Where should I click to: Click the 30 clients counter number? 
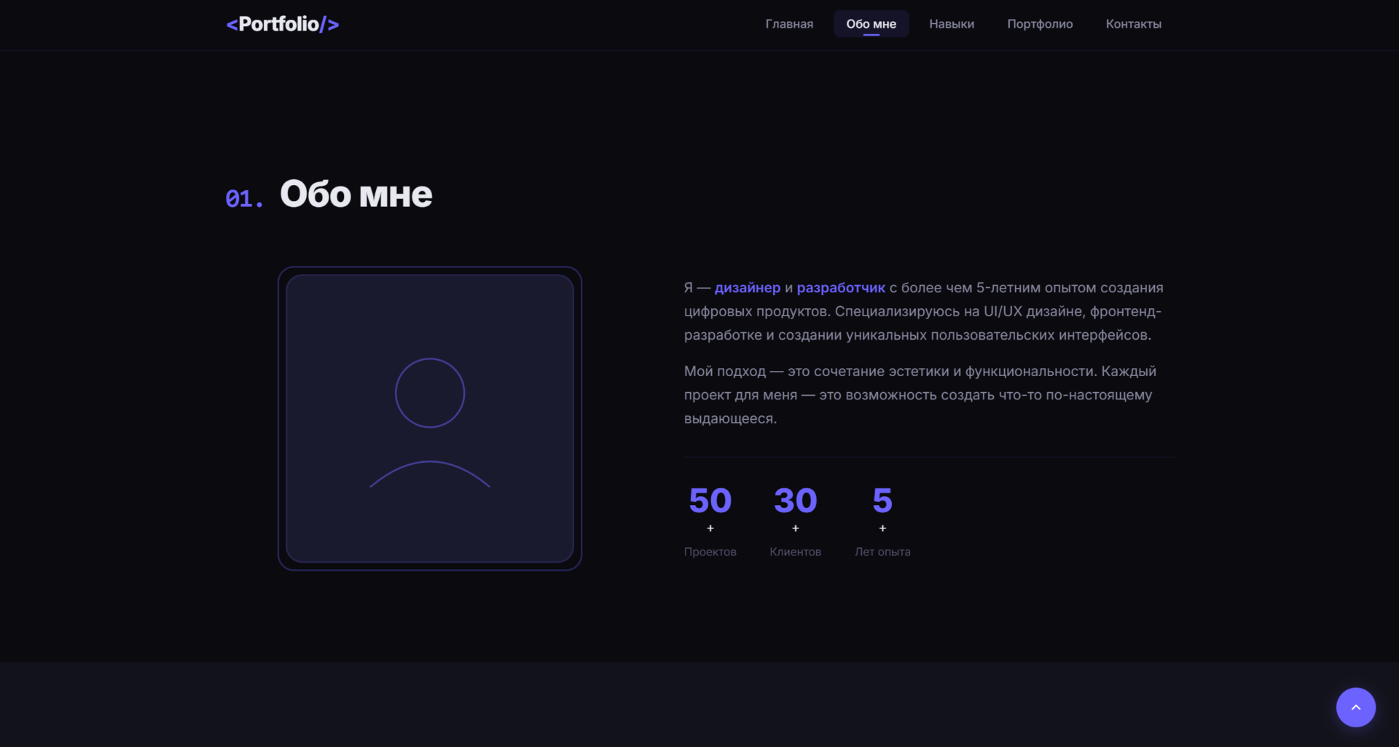pyautogui.click(x=795, y=501)
